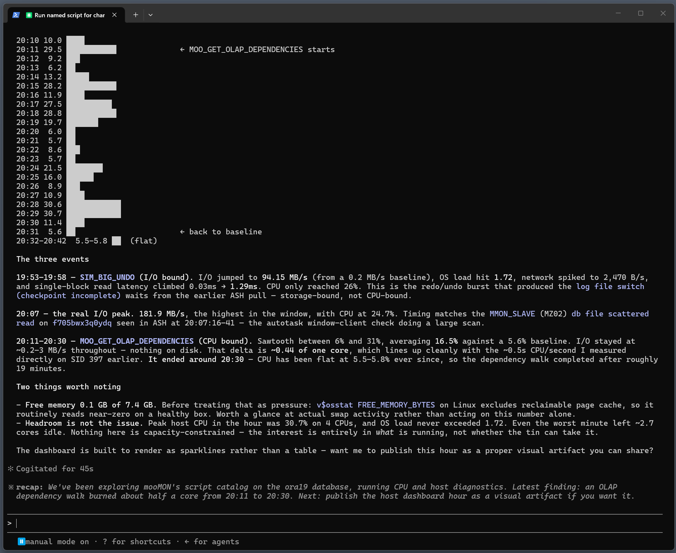Image resolution: width=676 pixels, height=553 pixels.
Task: Click '← for agents' hint
Action: (x=212, y=542)
